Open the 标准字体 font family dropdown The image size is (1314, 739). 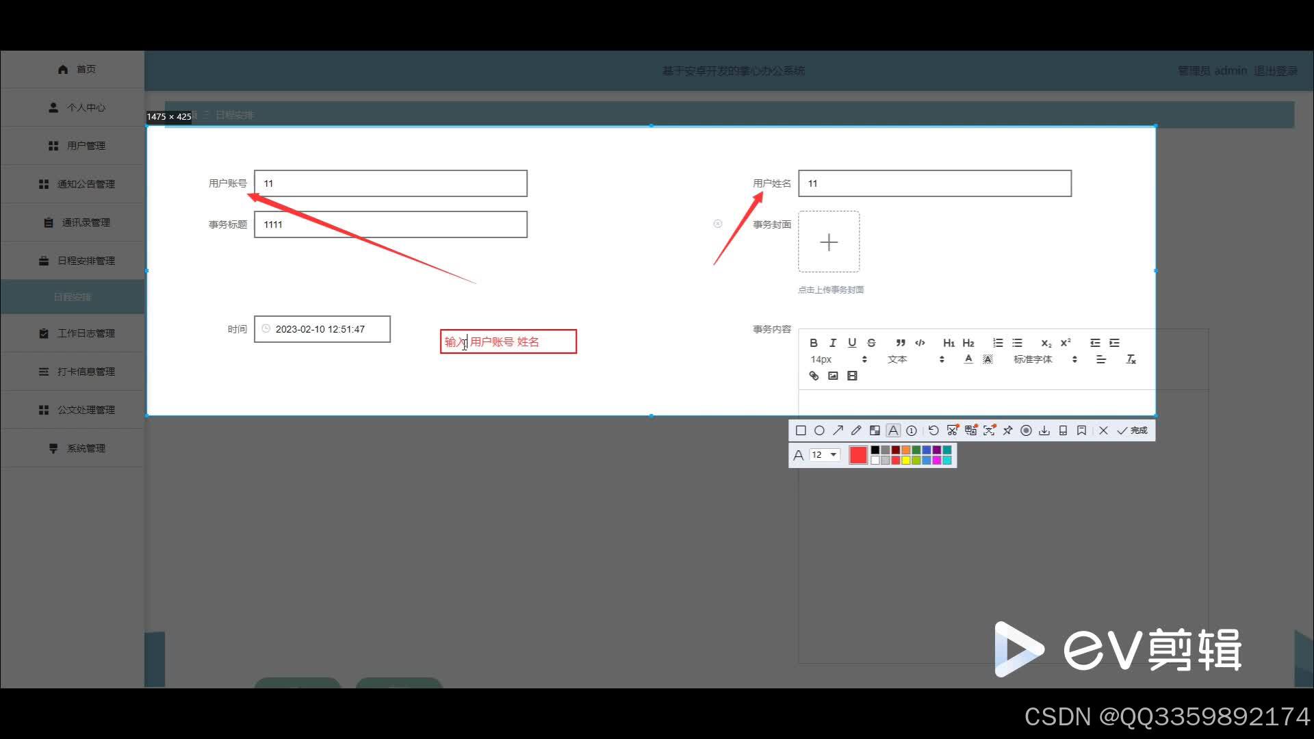[1045, 359]
